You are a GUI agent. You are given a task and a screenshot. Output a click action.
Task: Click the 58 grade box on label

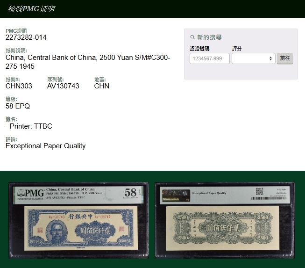coord(130,193)
